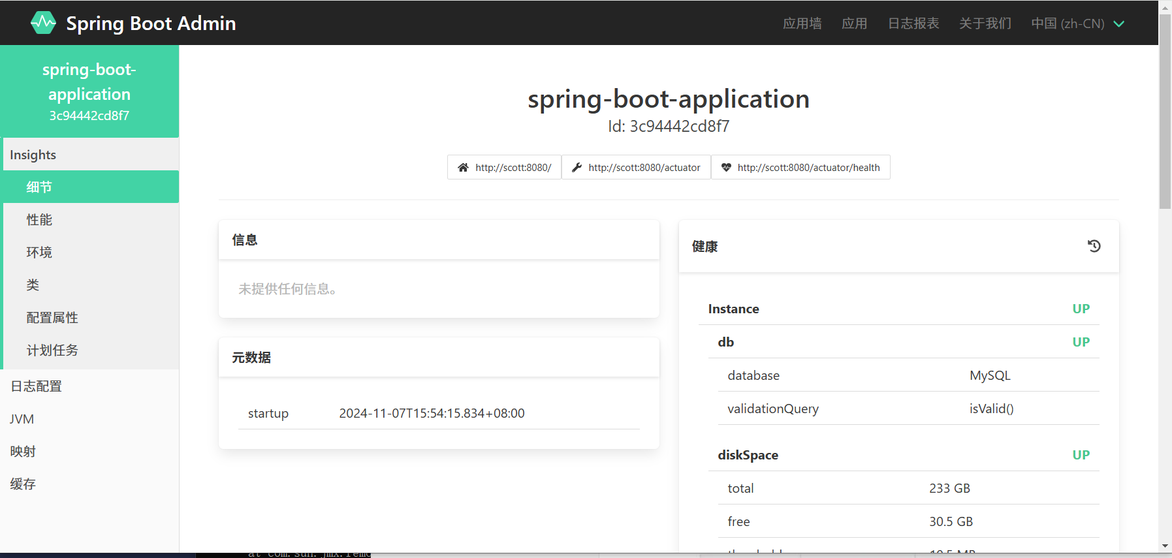Open 计划任务 in the sidebar
Screen dimensions: 1172x558
[91, 350]
